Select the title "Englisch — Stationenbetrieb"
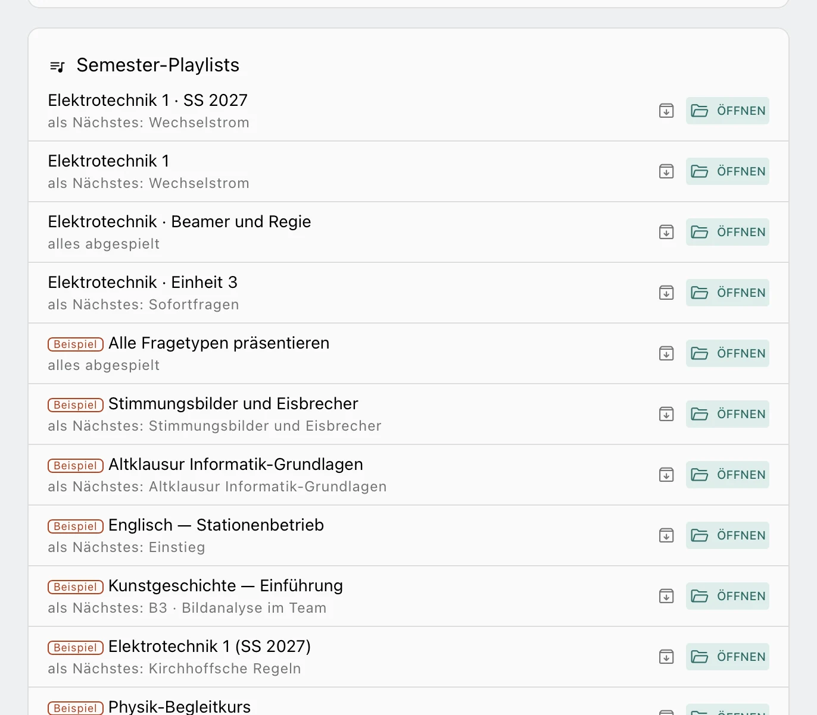This screenshot has width=817, height=715. point(216,525)
